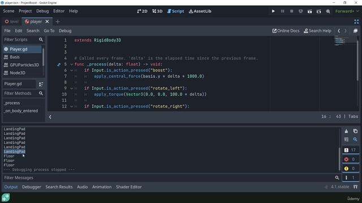Add a new scene tab
Screen dimensions: 362x203
tap(58, 21)
